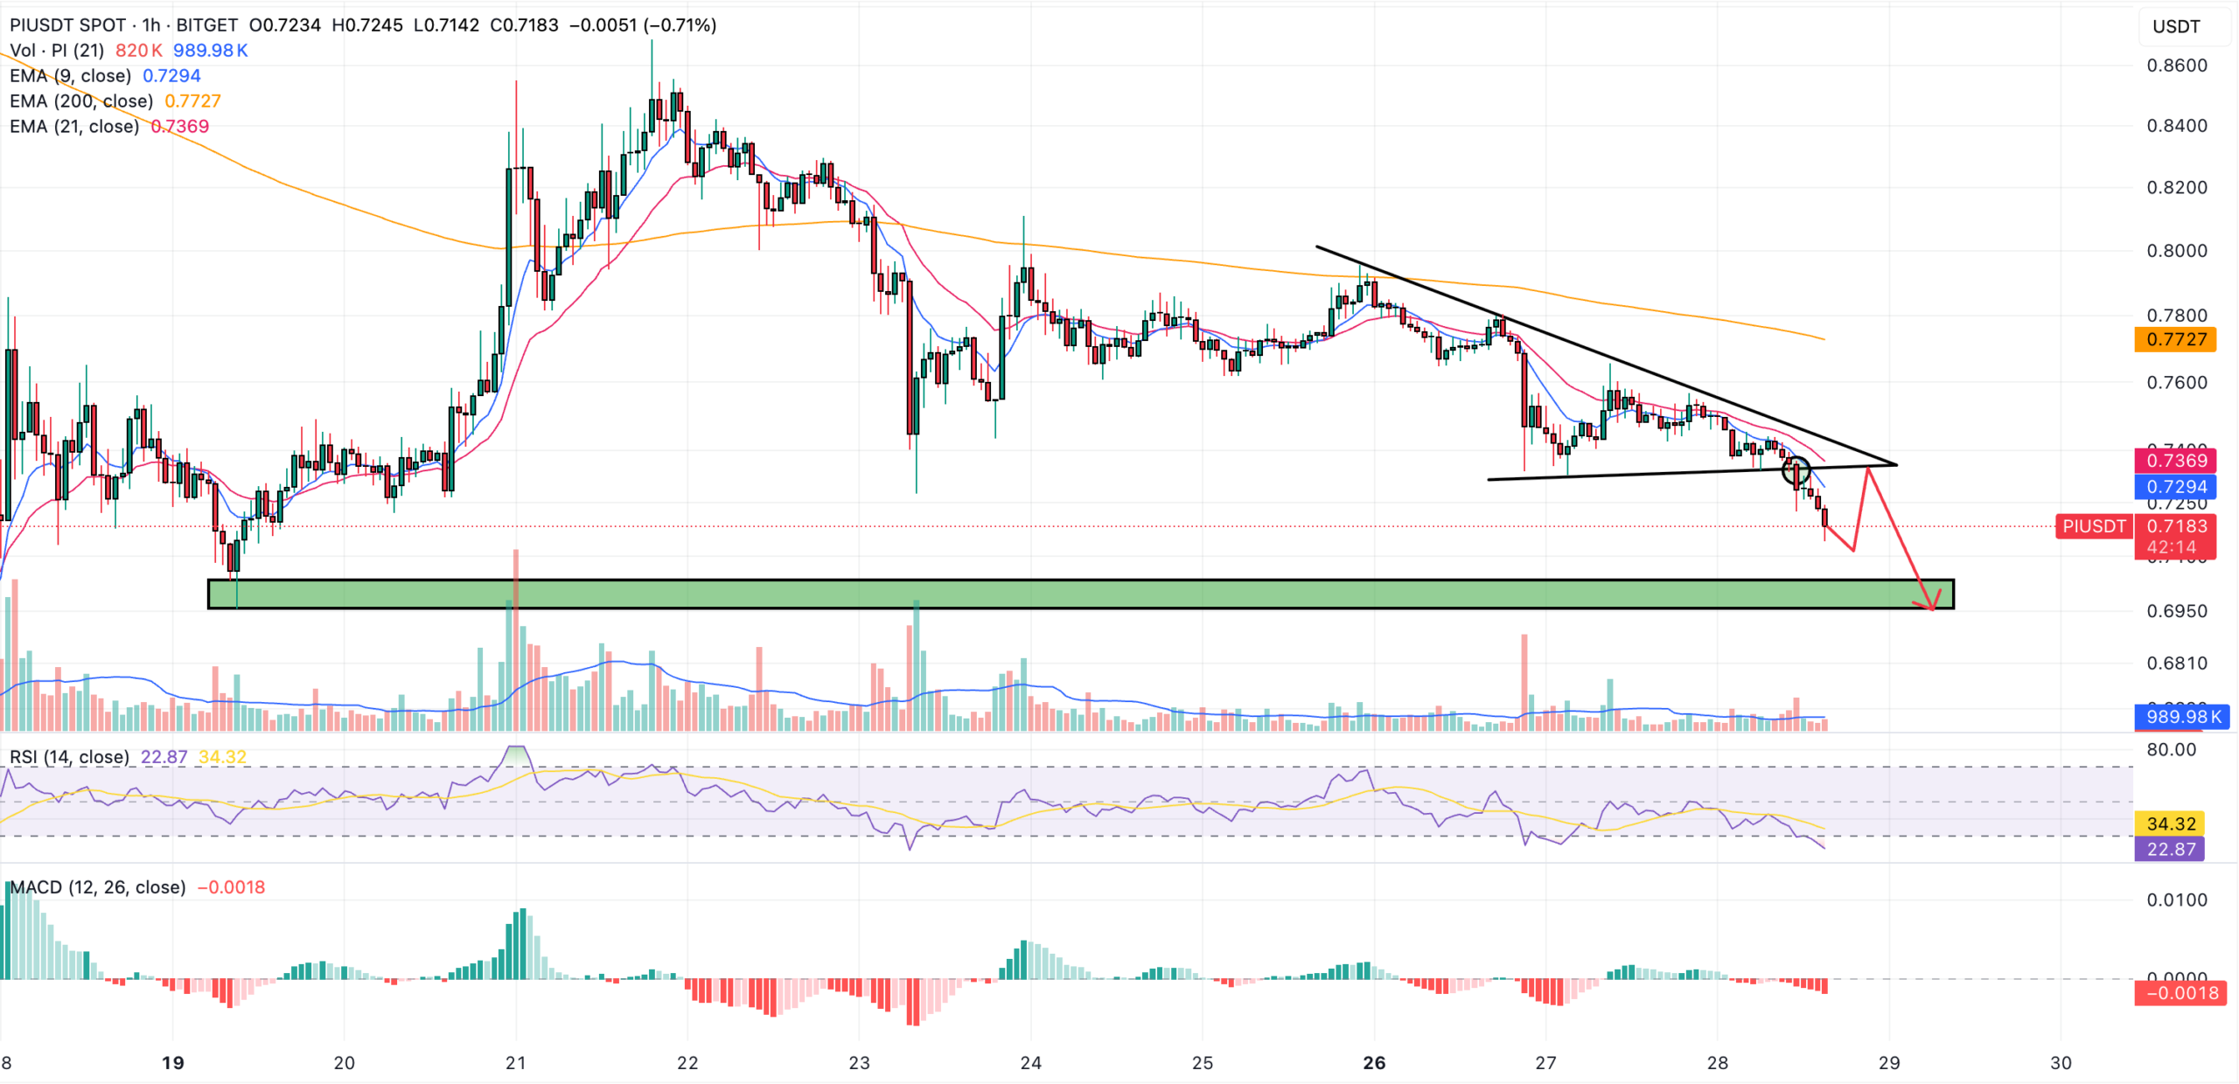Screen dimensions: 2239x1084
Task: Click the blue 0.7294 EMA price label
Action: pyautogui.click(x=2175, y=487)
